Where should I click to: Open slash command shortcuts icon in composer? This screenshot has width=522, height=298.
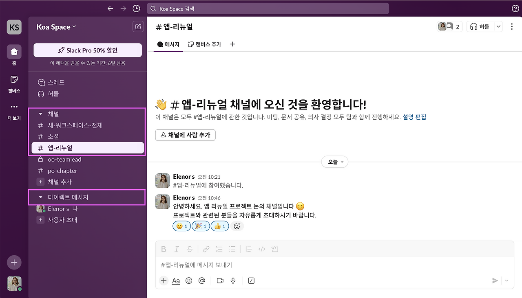[x=251, y=280]
